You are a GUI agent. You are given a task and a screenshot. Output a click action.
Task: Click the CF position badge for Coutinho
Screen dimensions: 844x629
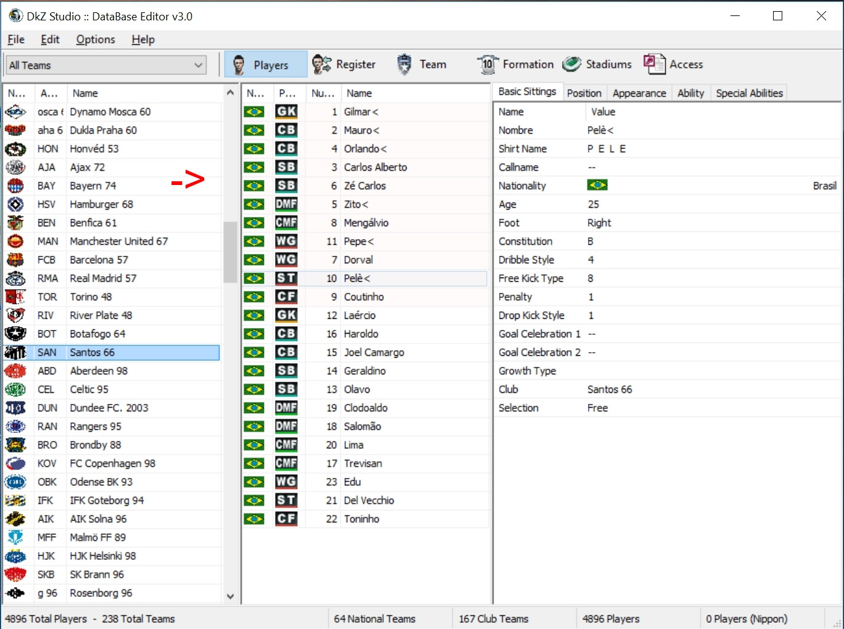tap(286, 297)
